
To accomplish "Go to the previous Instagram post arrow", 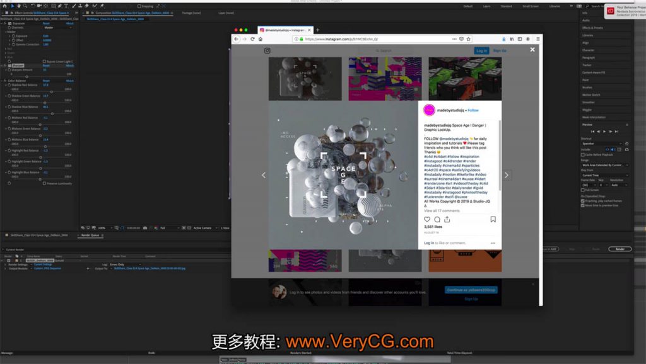I will [264, 175].
